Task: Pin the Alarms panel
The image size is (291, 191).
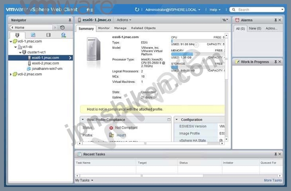Action: coord(276,20)
